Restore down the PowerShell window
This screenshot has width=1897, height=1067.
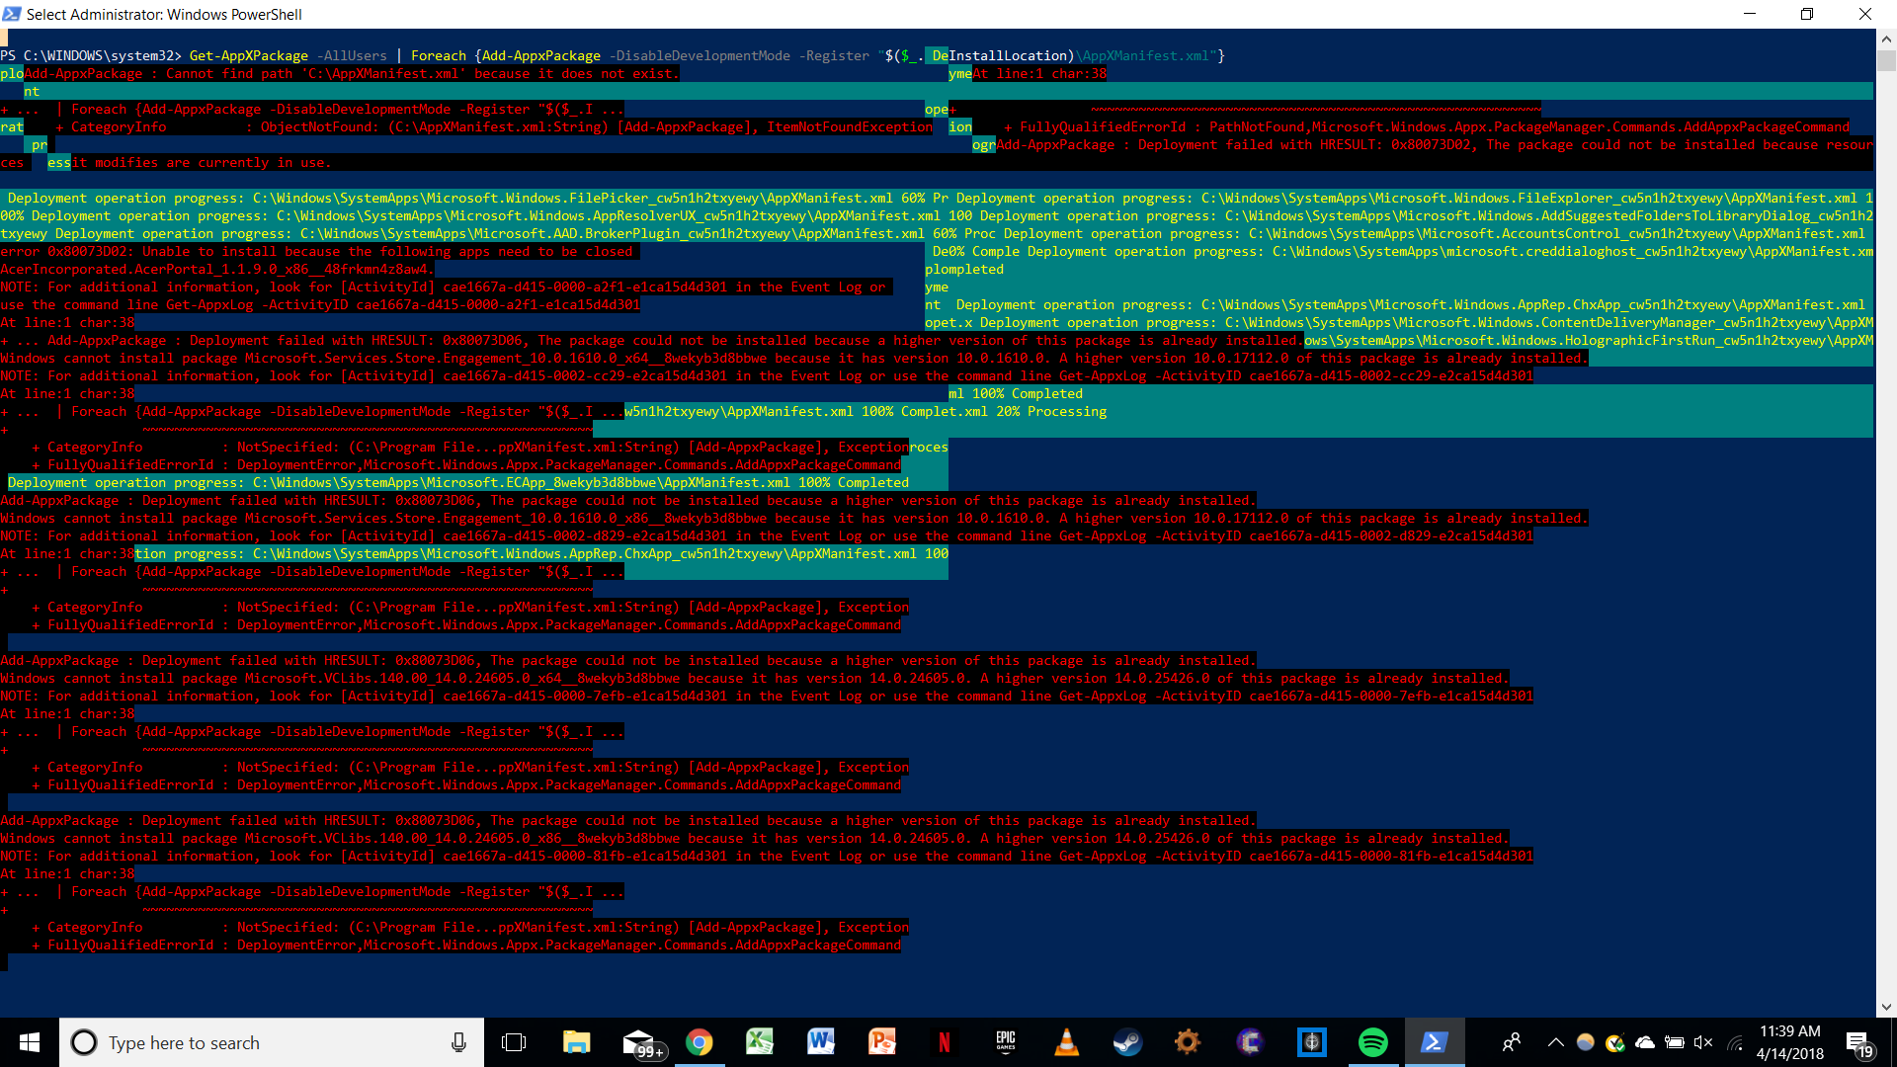click(1807, 14)
